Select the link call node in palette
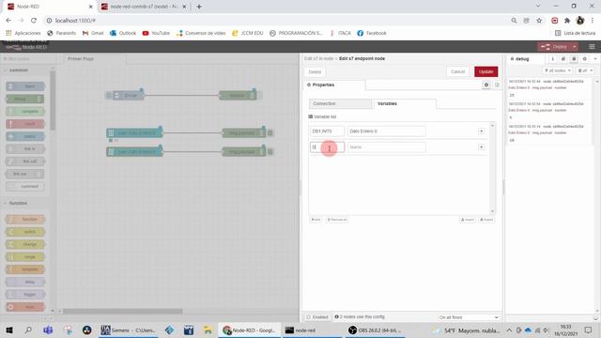Viewport: 601px width, 338px height. (x=25, y=161)
